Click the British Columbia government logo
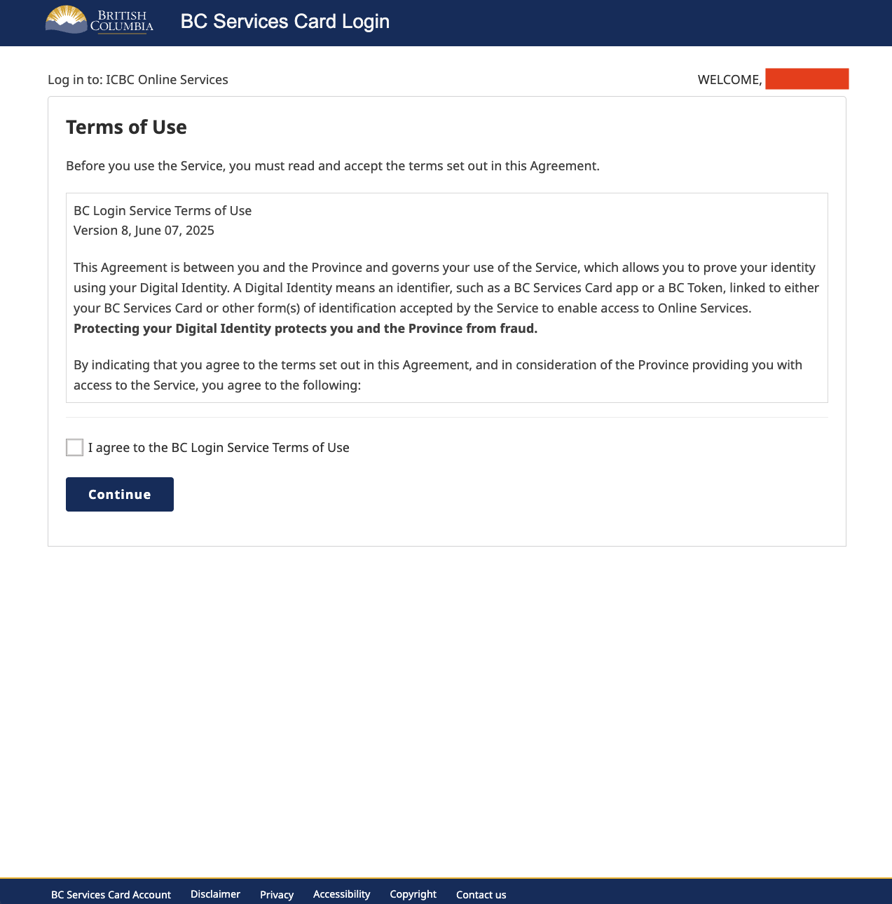This screenshot has height=904, width=892. (x=99, y=20)
